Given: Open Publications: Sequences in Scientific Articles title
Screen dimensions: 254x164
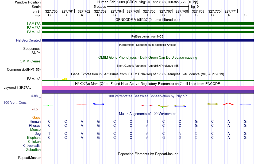Looking at the screenshot, I should 148,45.
